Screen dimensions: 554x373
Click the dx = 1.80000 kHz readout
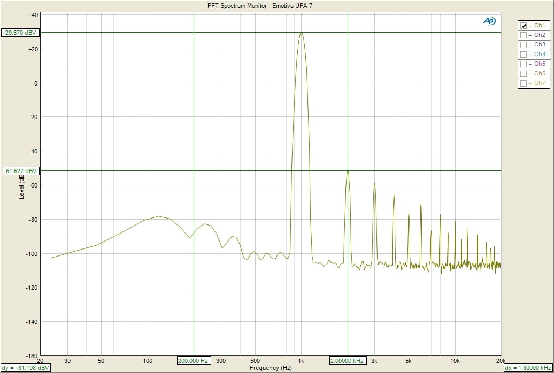(x=528, y=368)
